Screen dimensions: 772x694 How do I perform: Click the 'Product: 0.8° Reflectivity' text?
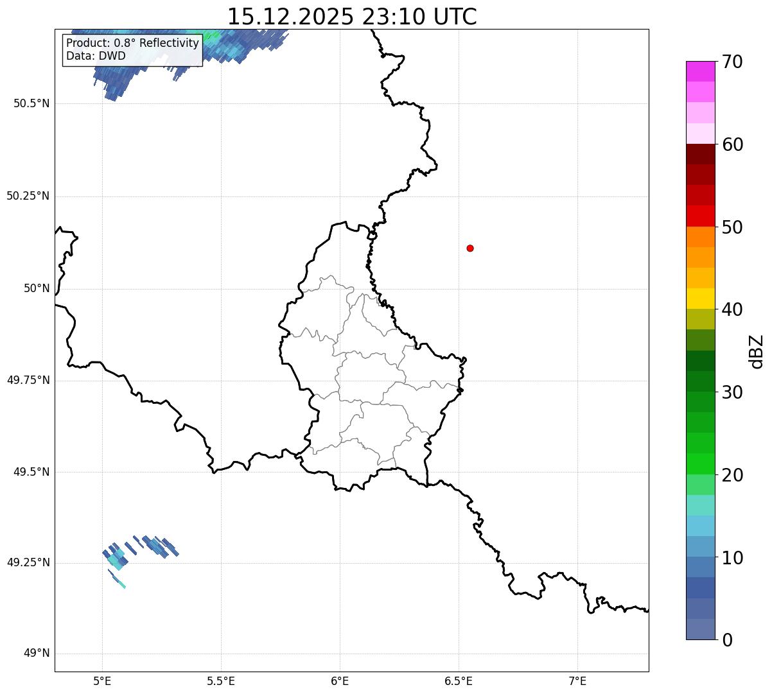(133, 43)
